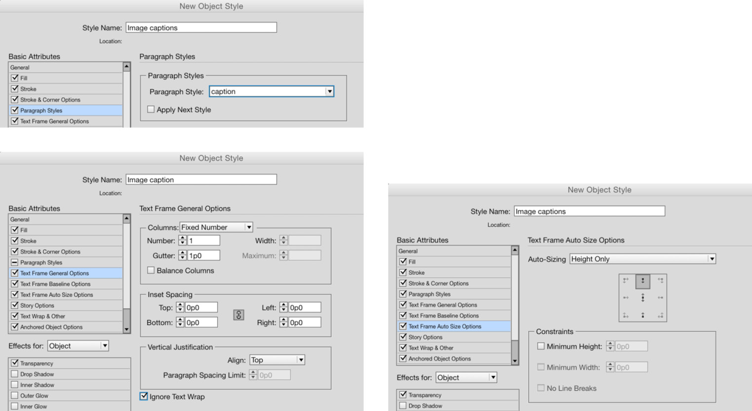Select Story Options in the right dialog list
752x411 pixels.
(x=425, y=337)
